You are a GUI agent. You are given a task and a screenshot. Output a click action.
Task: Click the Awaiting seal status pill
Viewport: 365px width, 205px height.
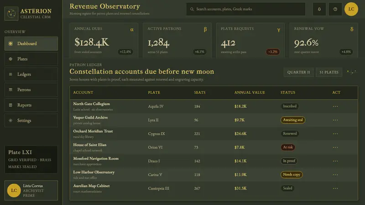pos(293,120)
